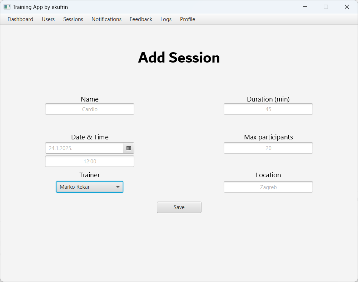This screenshot has width=358, height=282.
Task: Click the Trainer label
Action: (89, 175)
